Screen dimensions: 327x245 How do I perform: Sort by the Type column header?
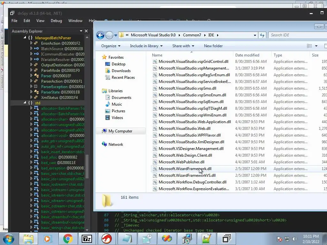click(278, 55)
